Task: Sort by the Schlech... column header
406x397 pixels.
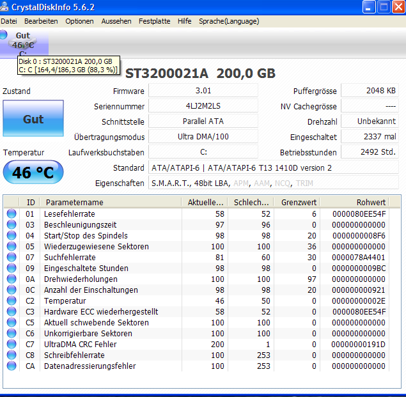Action: click(x=251, y=202)
